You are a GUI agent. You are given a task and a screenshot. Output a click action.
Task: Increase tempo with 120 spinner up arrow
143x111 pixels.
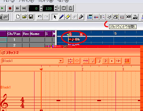tap(56, 7)
